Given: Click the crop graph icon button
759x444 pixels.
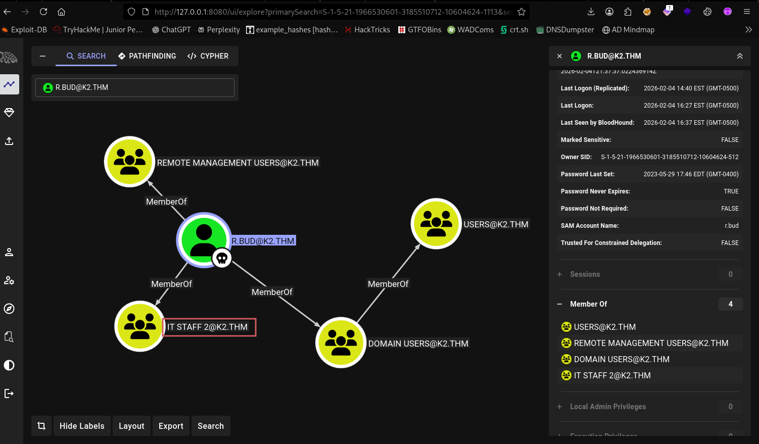Looking at the screenshot, I should pyautogui.click(x=41, y=426).
